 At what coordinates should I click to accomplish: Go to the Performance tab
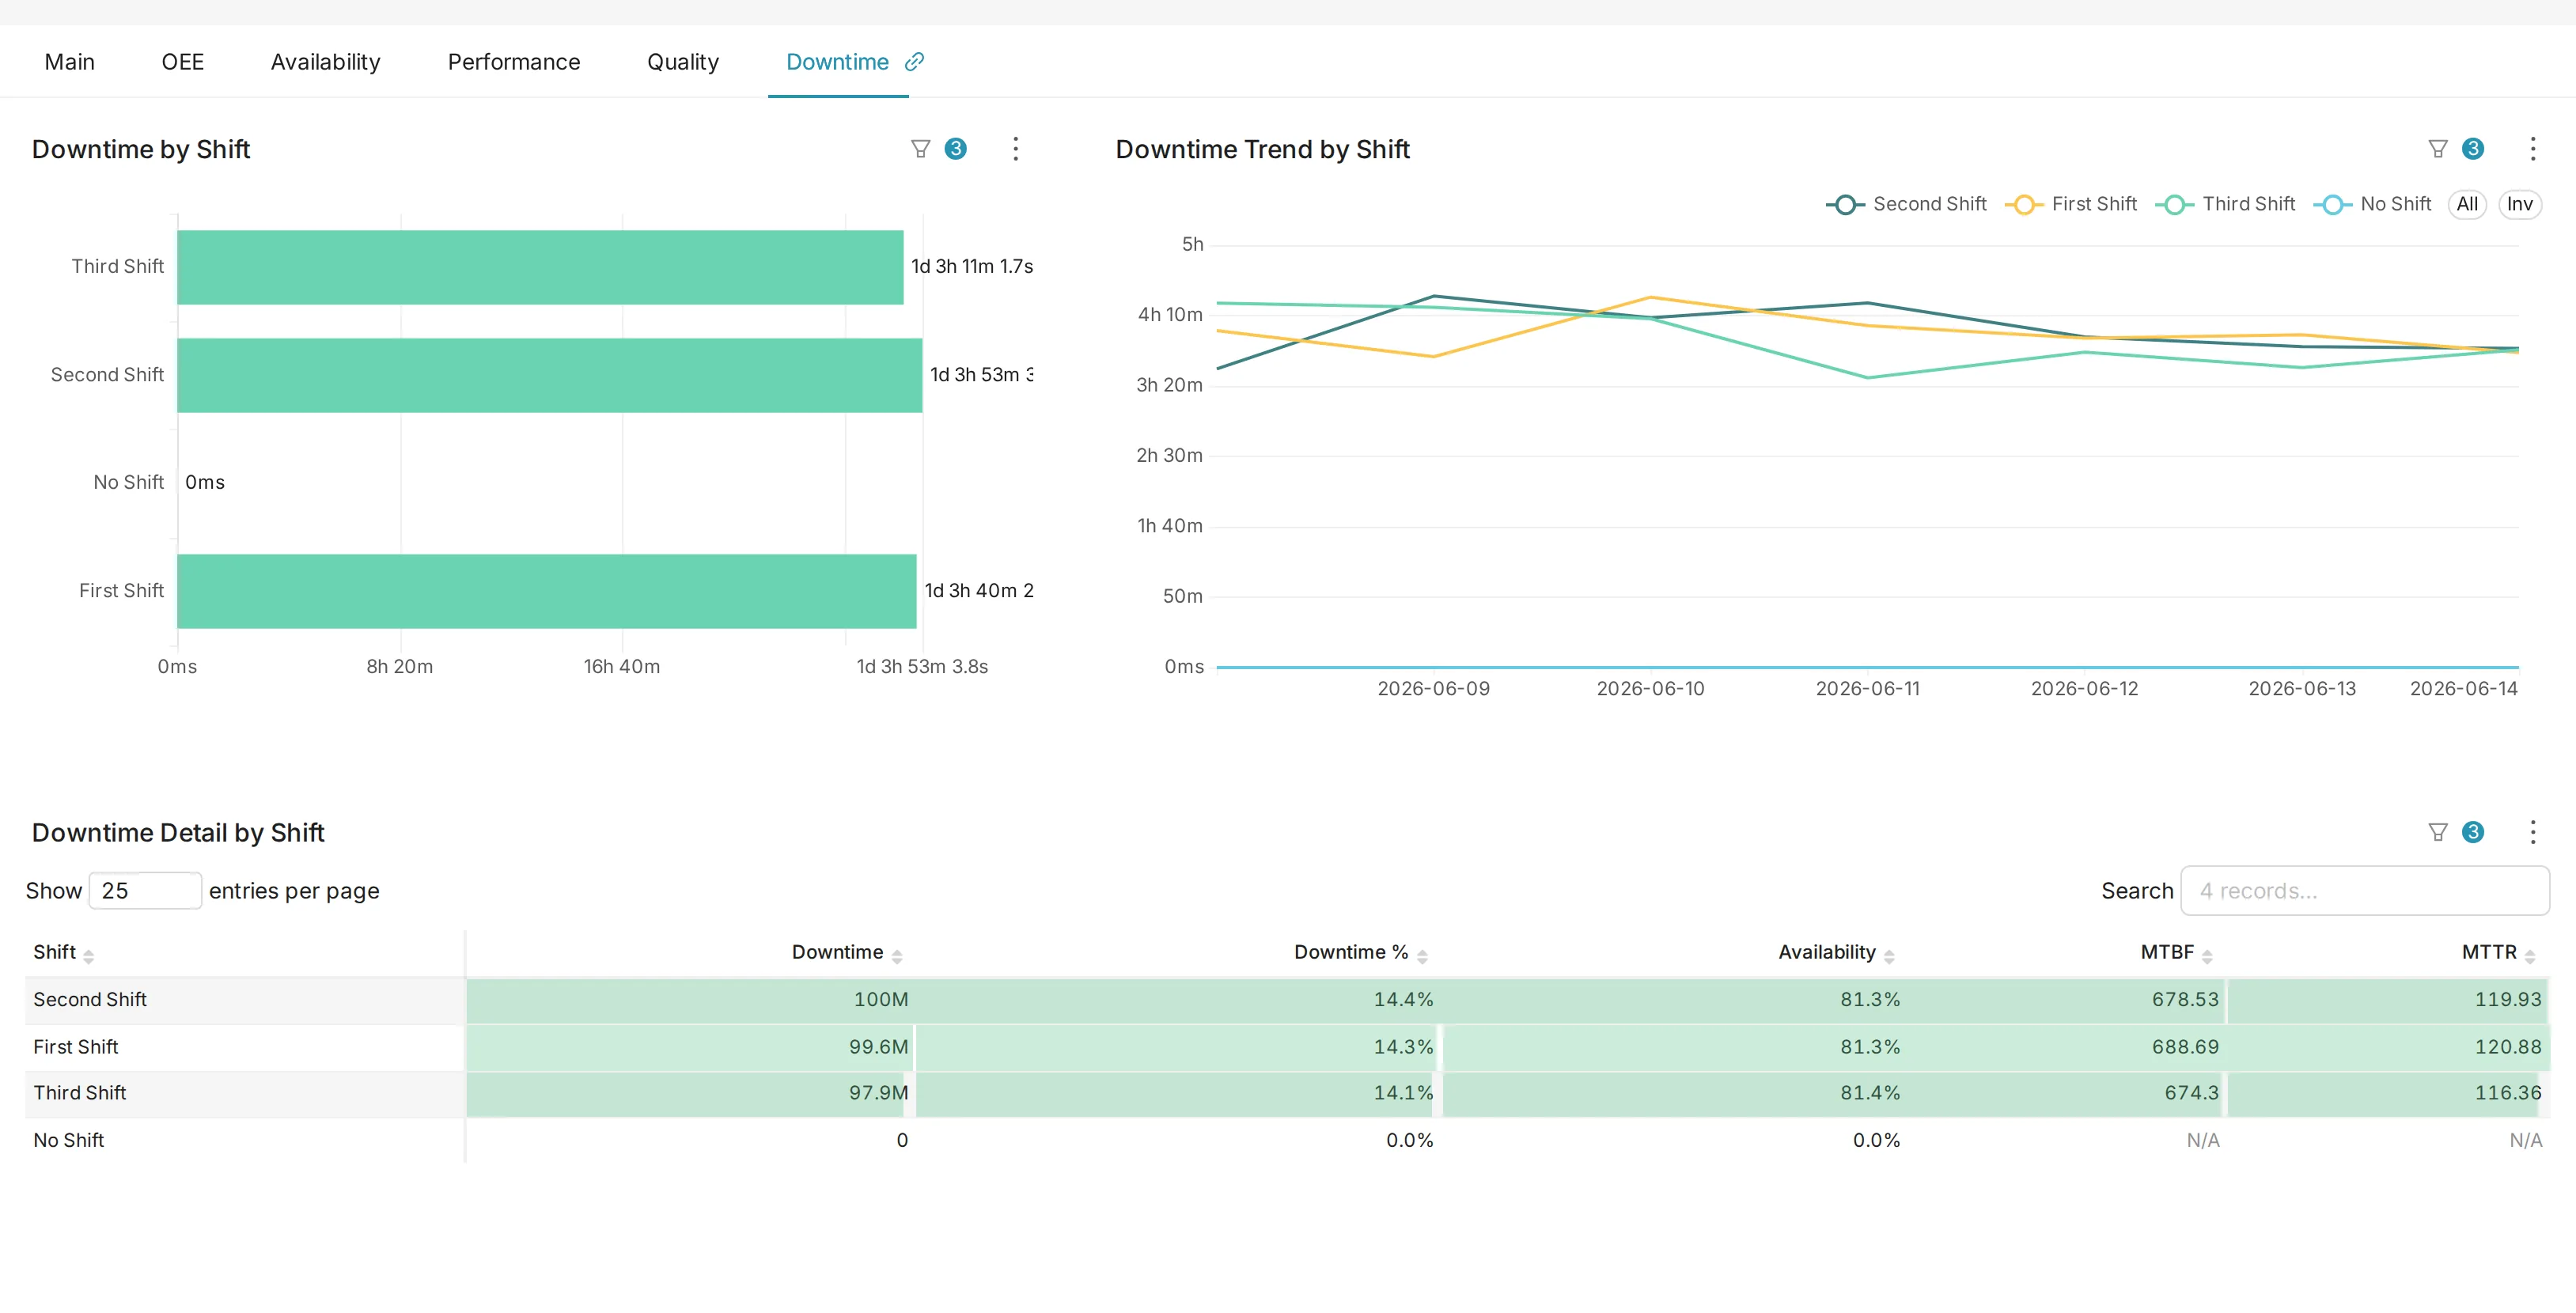click(x=513, y=62)
